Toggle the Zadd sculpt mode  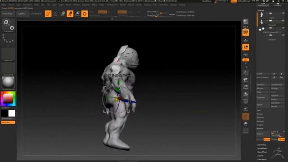(122, 12)
